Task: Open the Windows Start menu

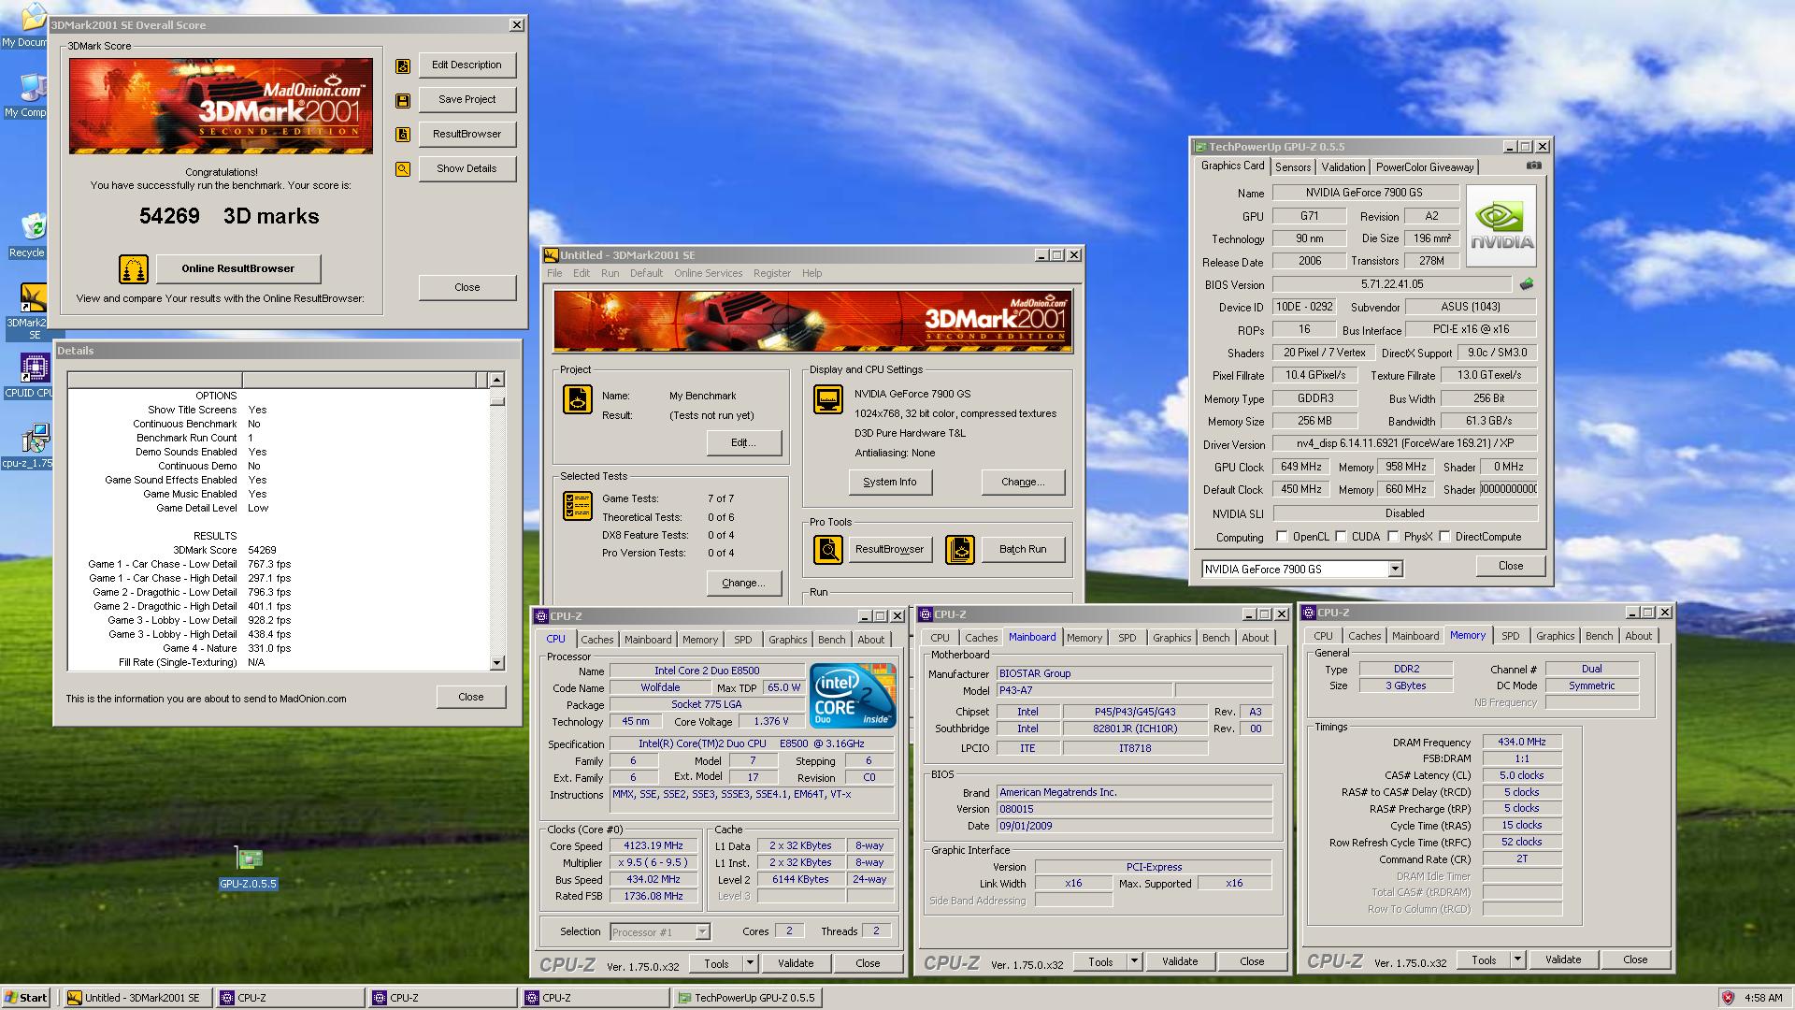Action: (x=27, y=998)
